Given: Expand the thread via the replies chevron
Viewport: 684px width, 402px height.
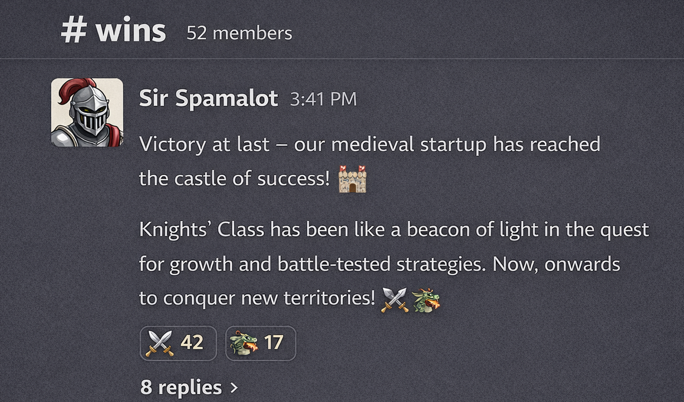Looking at the screenshot, I should pos(232,386).
